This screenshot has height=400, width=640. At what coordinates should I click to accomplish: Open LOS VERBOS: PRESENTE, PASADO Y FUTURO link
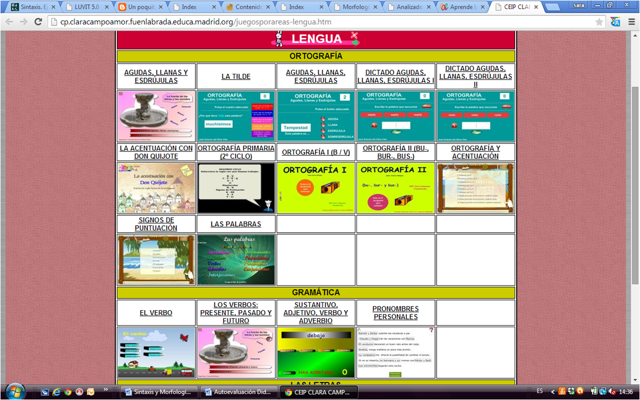pos(236,313)
